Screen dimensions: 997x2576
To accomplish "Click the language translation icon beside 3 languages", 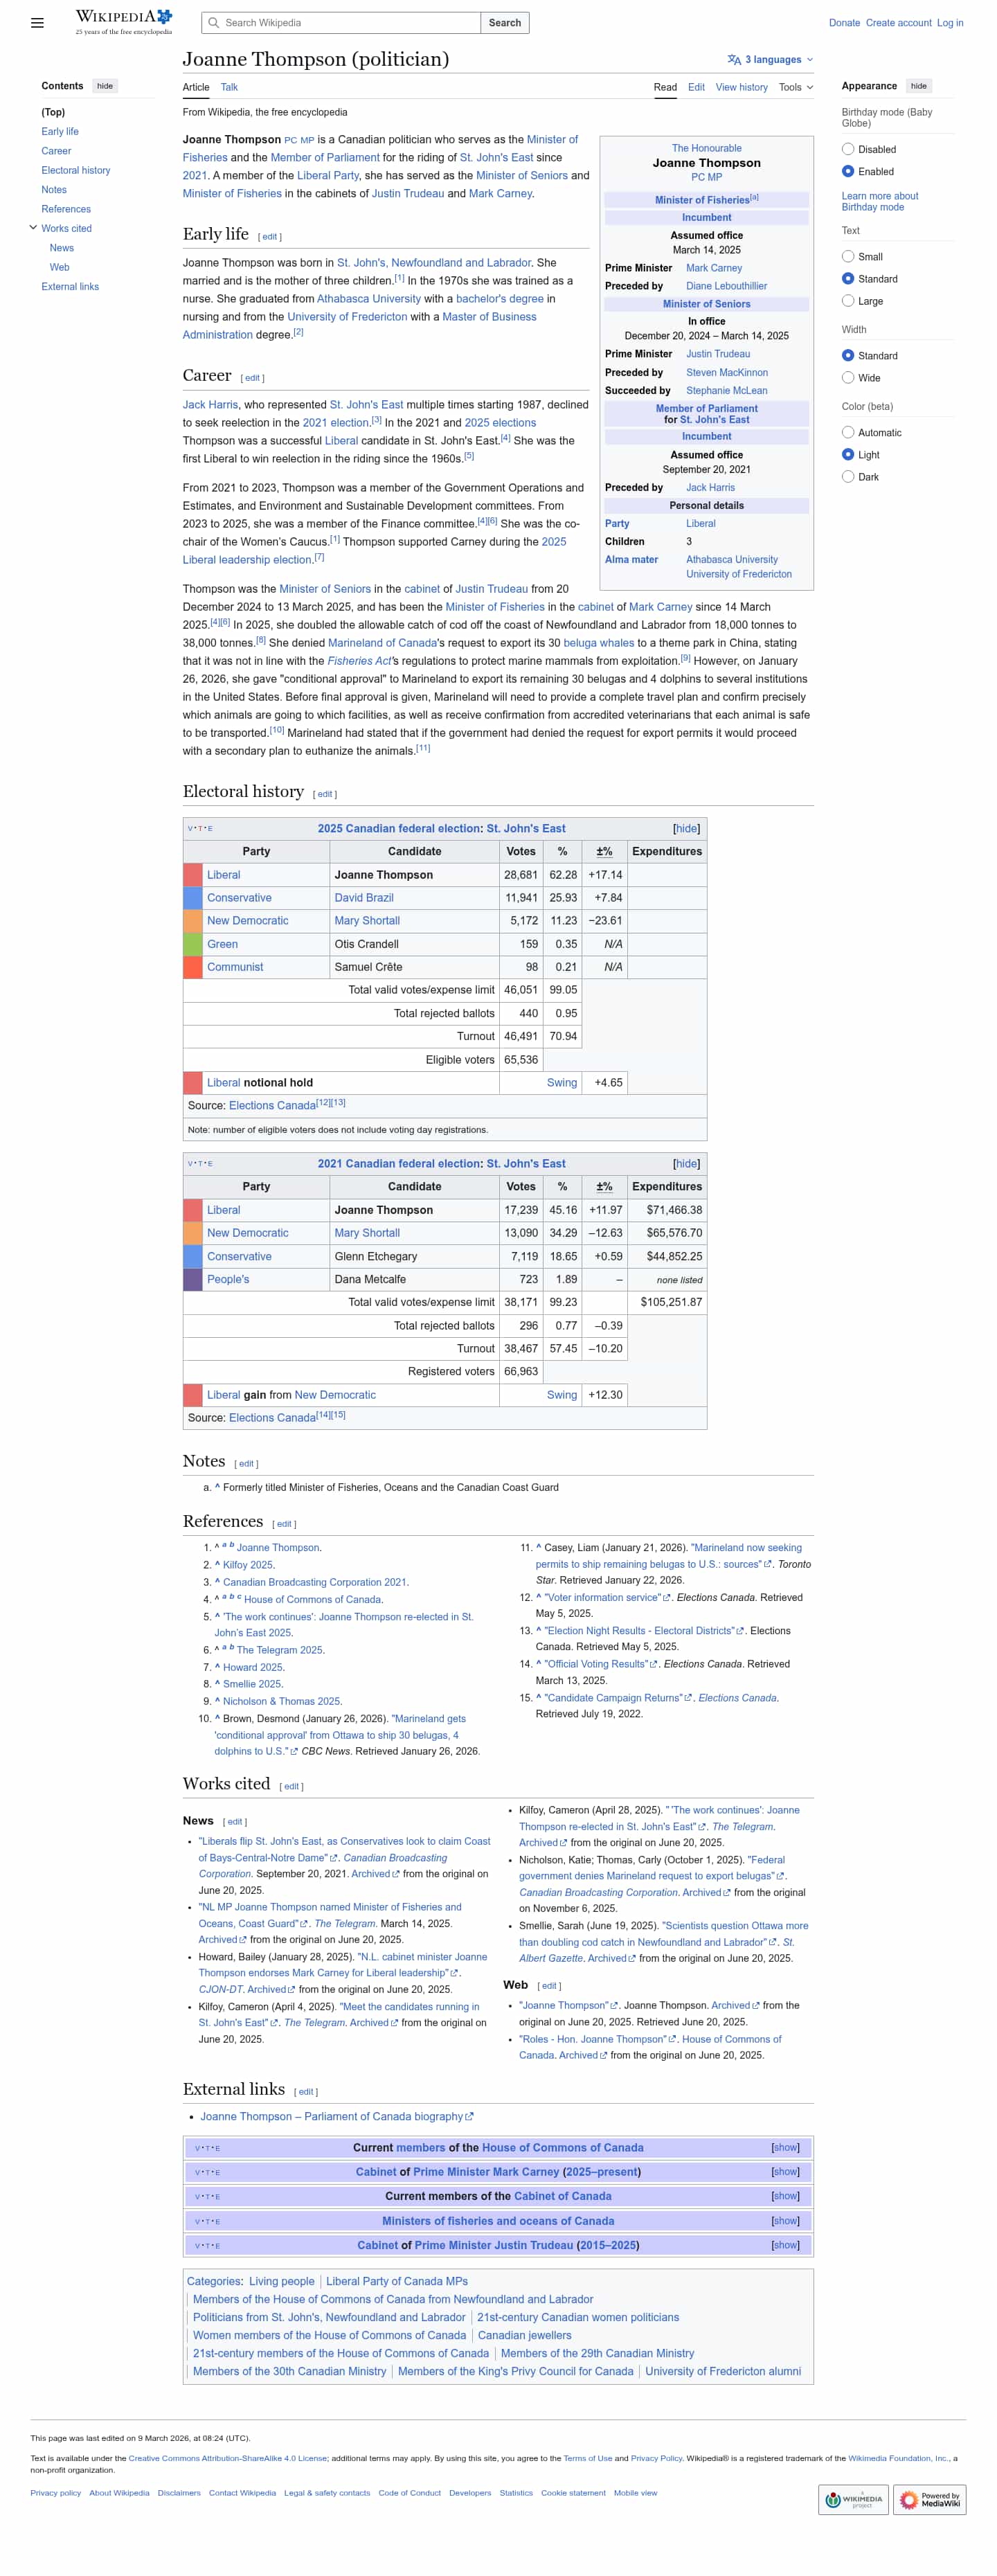I will pyautogui.click(x=734, y=60).
